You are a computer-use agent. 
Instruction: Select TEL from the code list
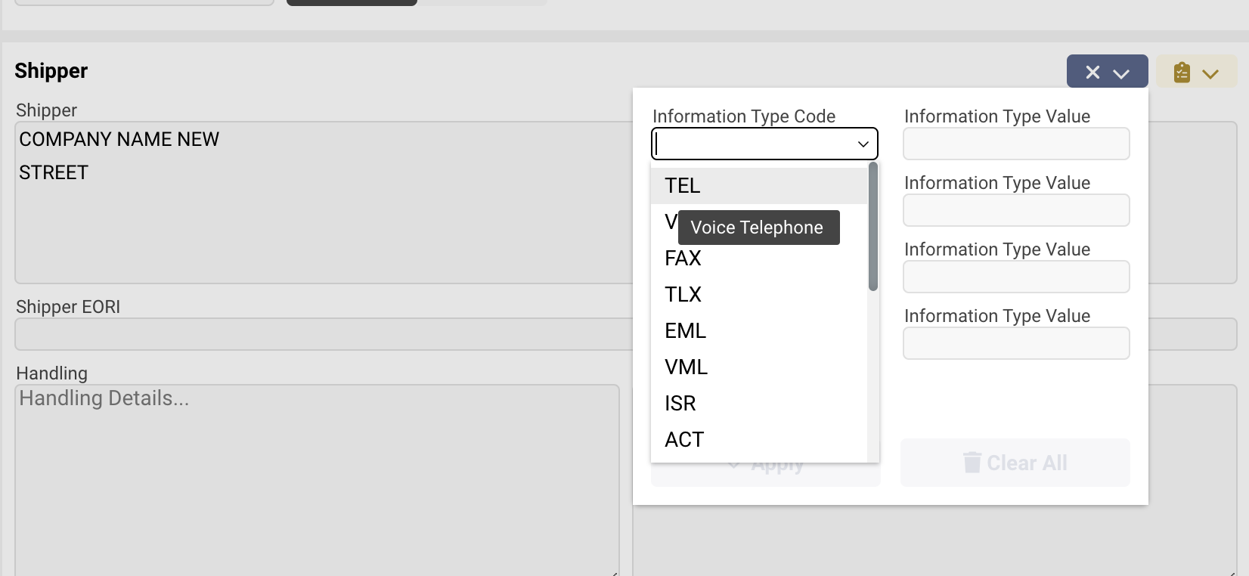pos(682,186)
